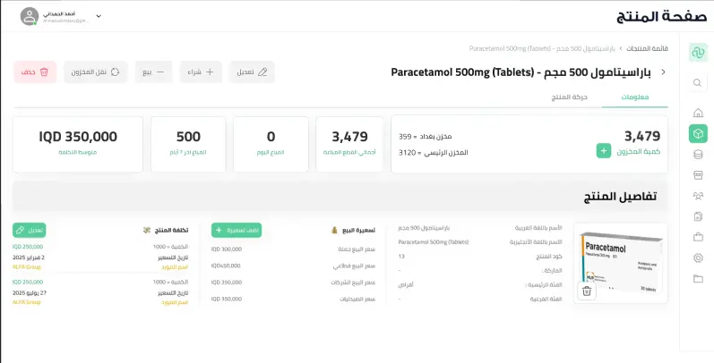
Task: Click the المخزن الرئيسي = 3120 text
Action: coord(434,153)
